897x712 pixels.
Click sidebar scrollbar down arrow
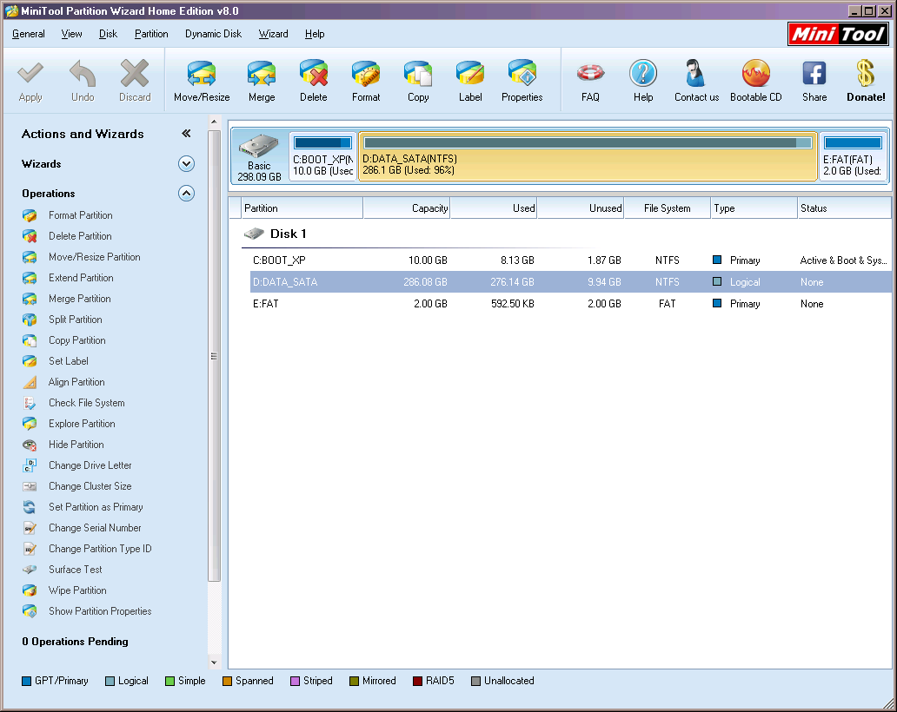[x=214, y=663]
